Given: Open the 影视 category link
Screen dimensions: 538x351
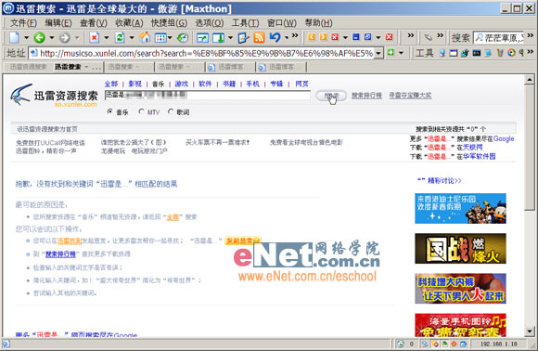Looking at the screenshot, I should (134, 84).
